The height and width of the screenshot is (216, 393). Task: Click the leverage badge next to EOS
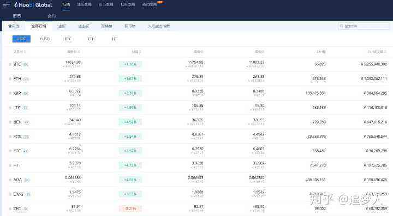point(26,137)
